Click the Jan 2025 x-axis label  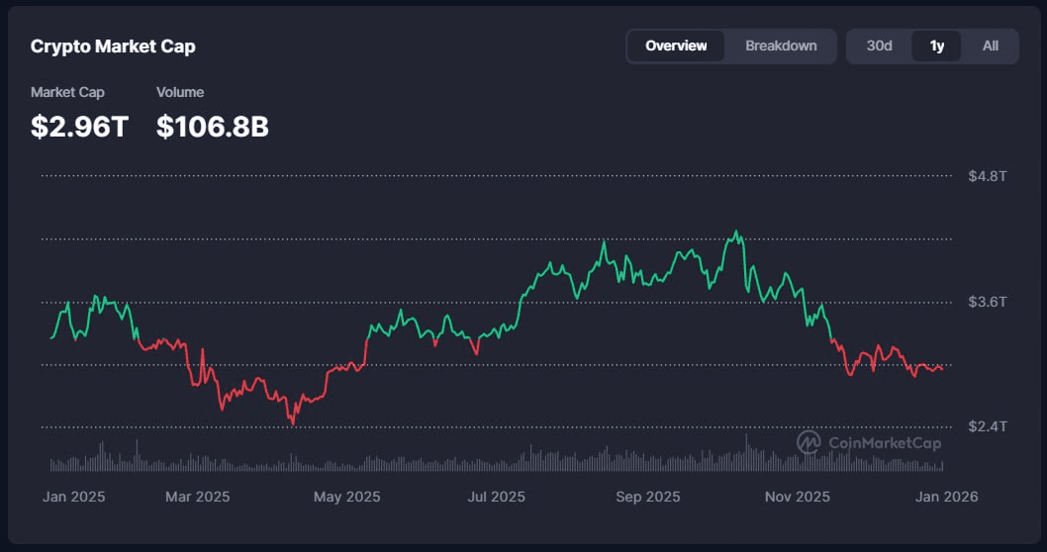(x=73, y=497)
